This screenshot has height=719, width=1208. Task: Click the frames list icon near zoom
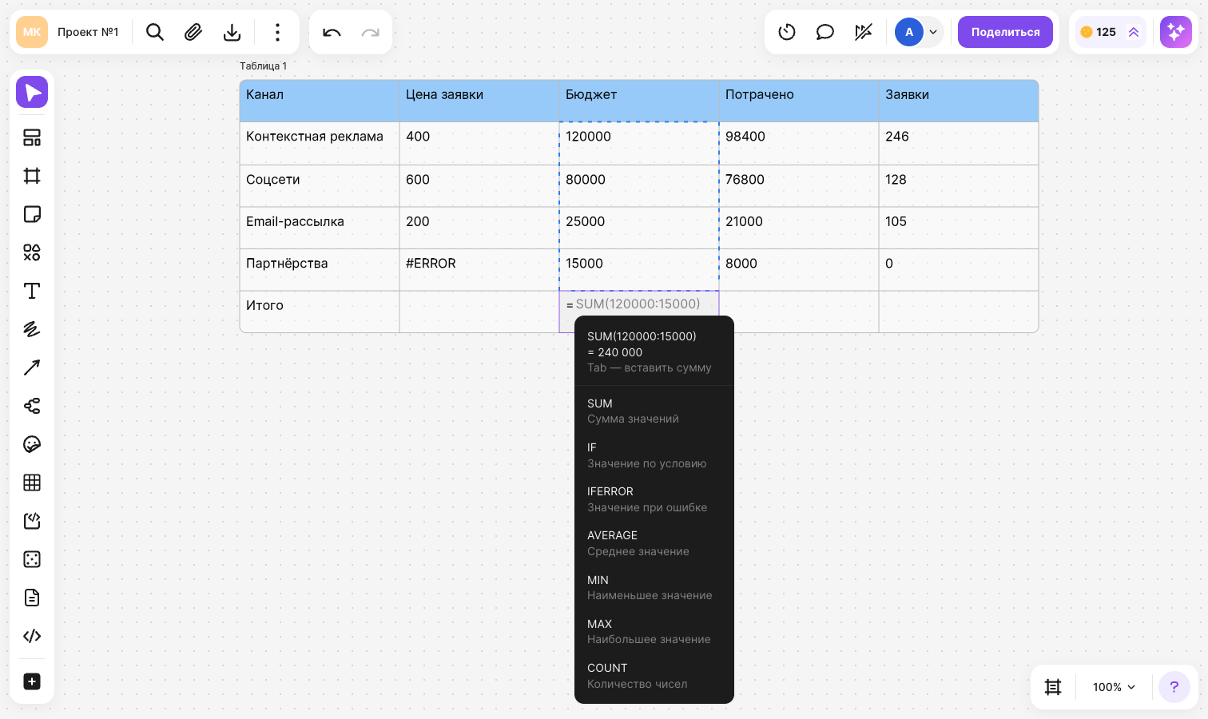(1053, 687)
